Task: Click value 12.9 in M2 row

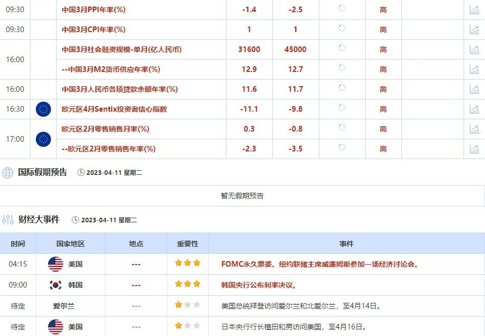Action: [x=249, y=69]
